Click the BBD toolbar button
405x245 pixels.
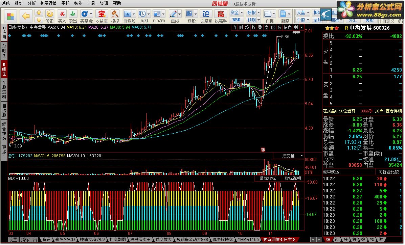pos(237,20)
